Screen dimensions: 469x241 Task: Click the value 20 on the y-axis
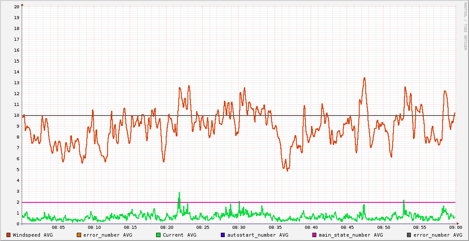click(x=16, y=7)
